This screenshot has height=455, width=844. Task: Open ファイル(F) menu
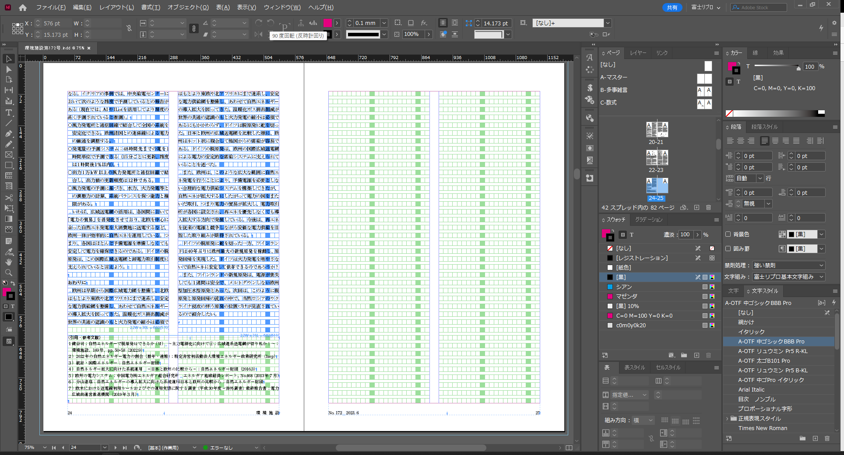[51, 7]
